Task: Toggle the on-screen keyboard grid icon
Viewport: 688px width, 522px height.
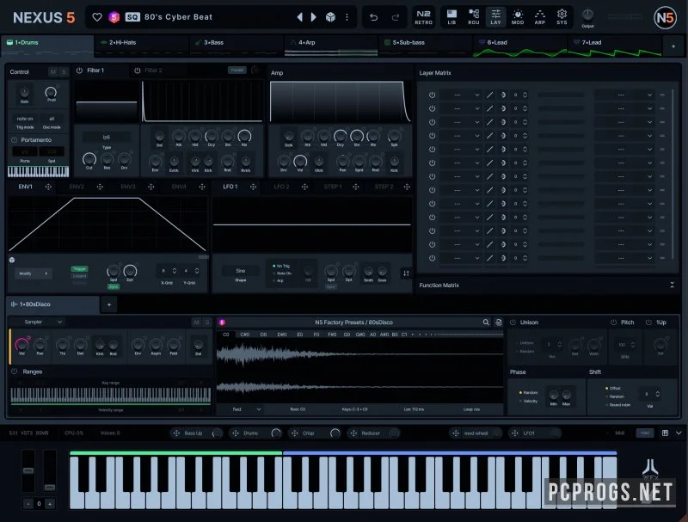Action: pyautogui.click(x=665, y=433)
